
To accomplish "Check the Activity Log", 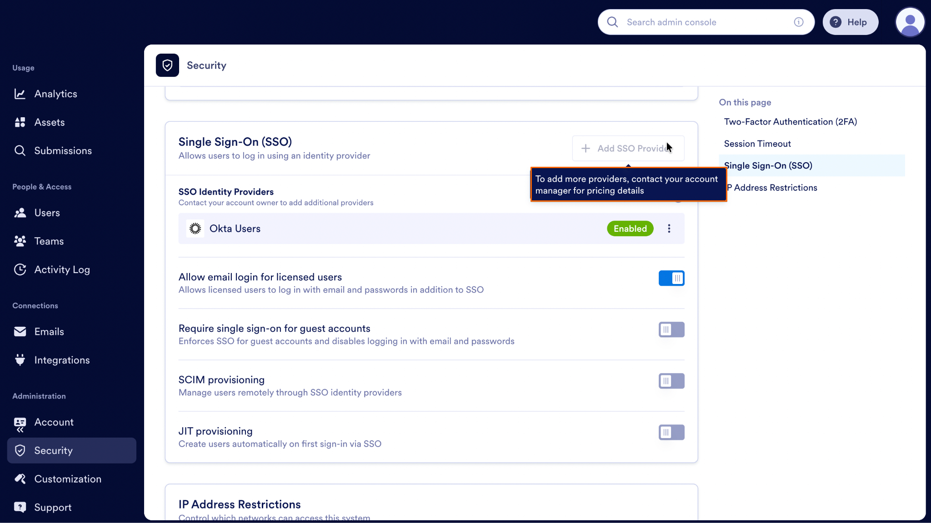I will click(62, 269).
